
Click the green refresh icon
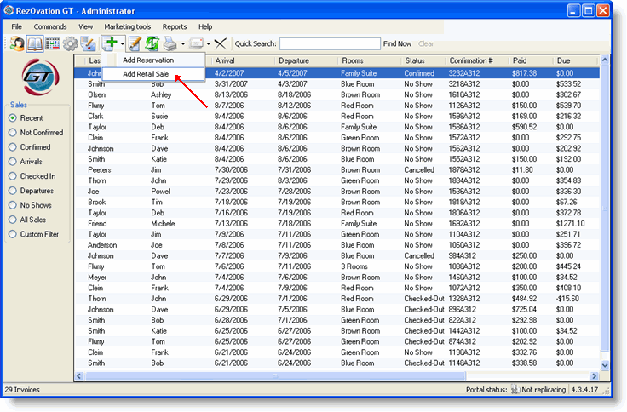(152, 43)
